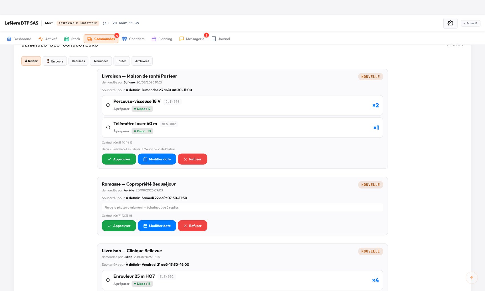Click the ELE-002 reference code
Viewport: 485px width, 291px height.
167,277
